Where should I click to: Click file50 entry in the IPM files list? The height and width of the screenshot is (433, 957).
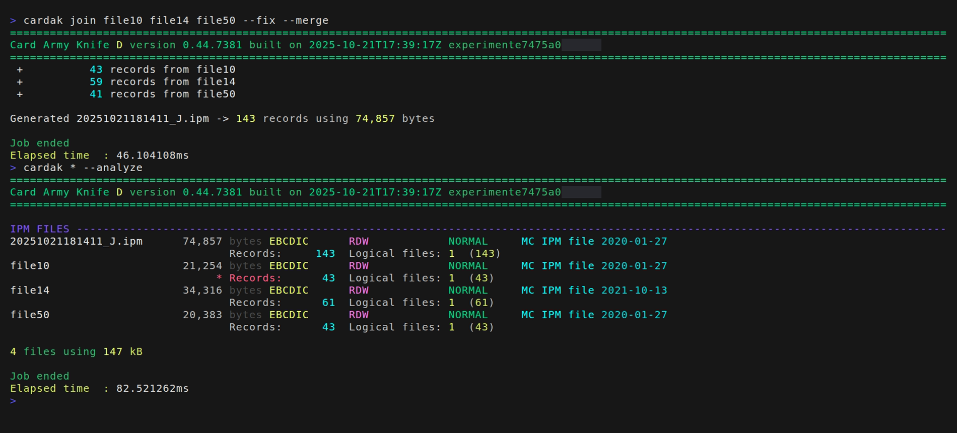[30, 315]
